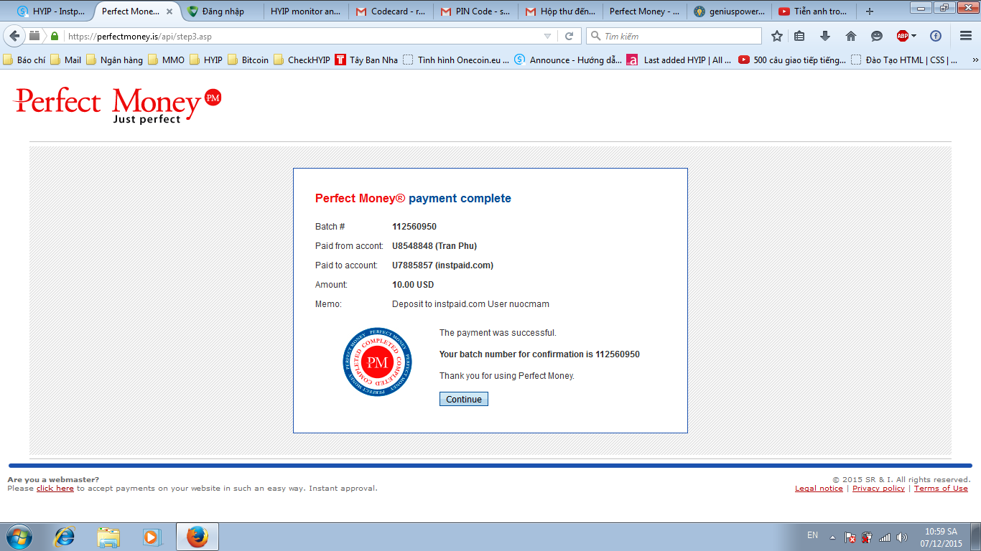Open the Tây Ban Nha bookmark
981x551 pixels.
click(x=366, y=60)
